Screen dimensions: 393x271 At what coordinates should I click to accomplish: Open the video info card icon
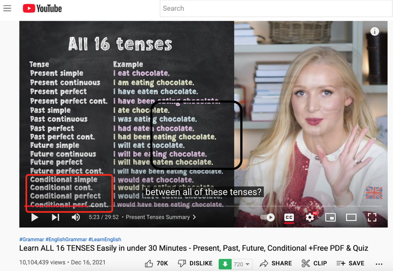[374, 32]
